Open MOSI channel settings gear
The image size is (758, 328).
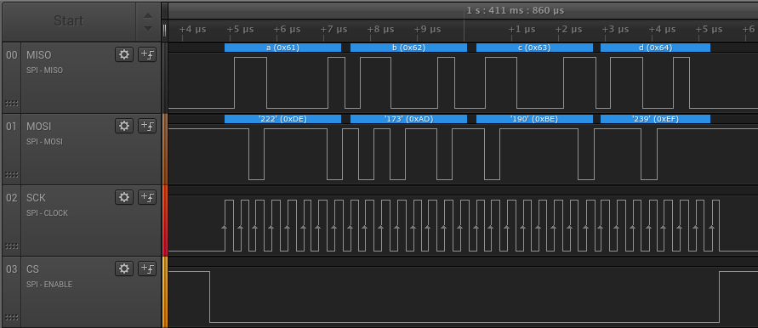coord(124,126)
